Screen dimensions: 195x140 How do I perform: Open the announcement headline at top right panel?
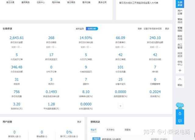coord(139,3)
